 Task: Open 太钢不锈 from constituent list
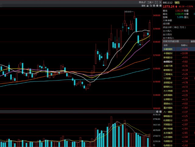point(168,66)
